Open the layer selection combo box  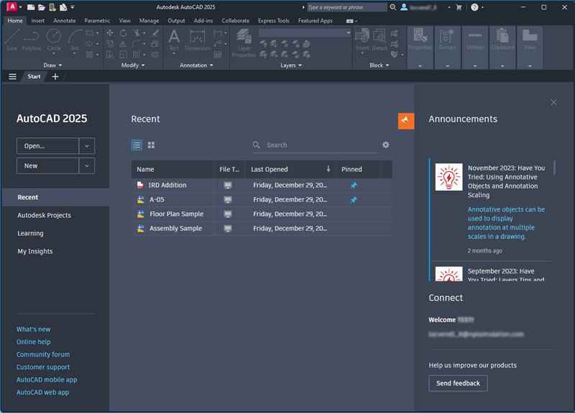tap(304, 33)
